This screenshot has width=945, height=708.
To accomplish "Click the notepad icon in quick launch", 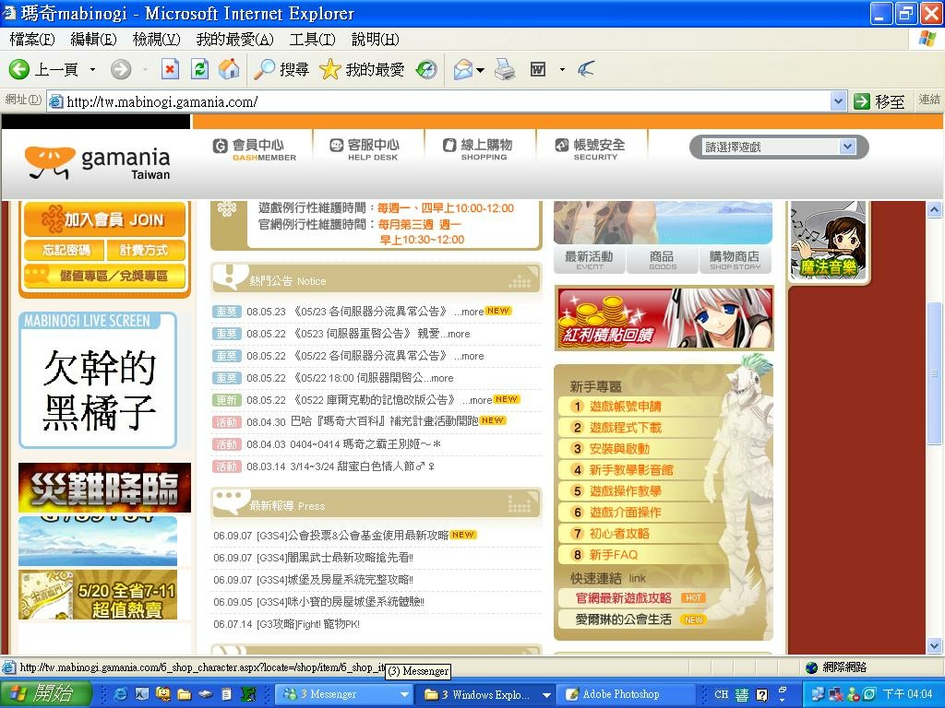I will pos(227,694).
